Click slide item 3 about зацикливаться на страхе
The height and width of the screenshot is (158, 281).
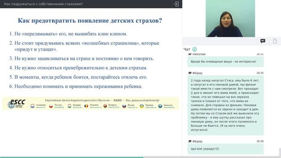pos(82,58)
